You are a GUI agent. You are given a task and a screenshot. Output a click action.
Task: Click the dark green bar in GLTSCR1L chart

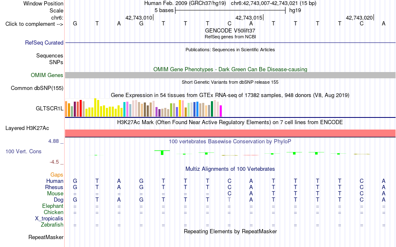pyautogui.click(x=212, y=109)
